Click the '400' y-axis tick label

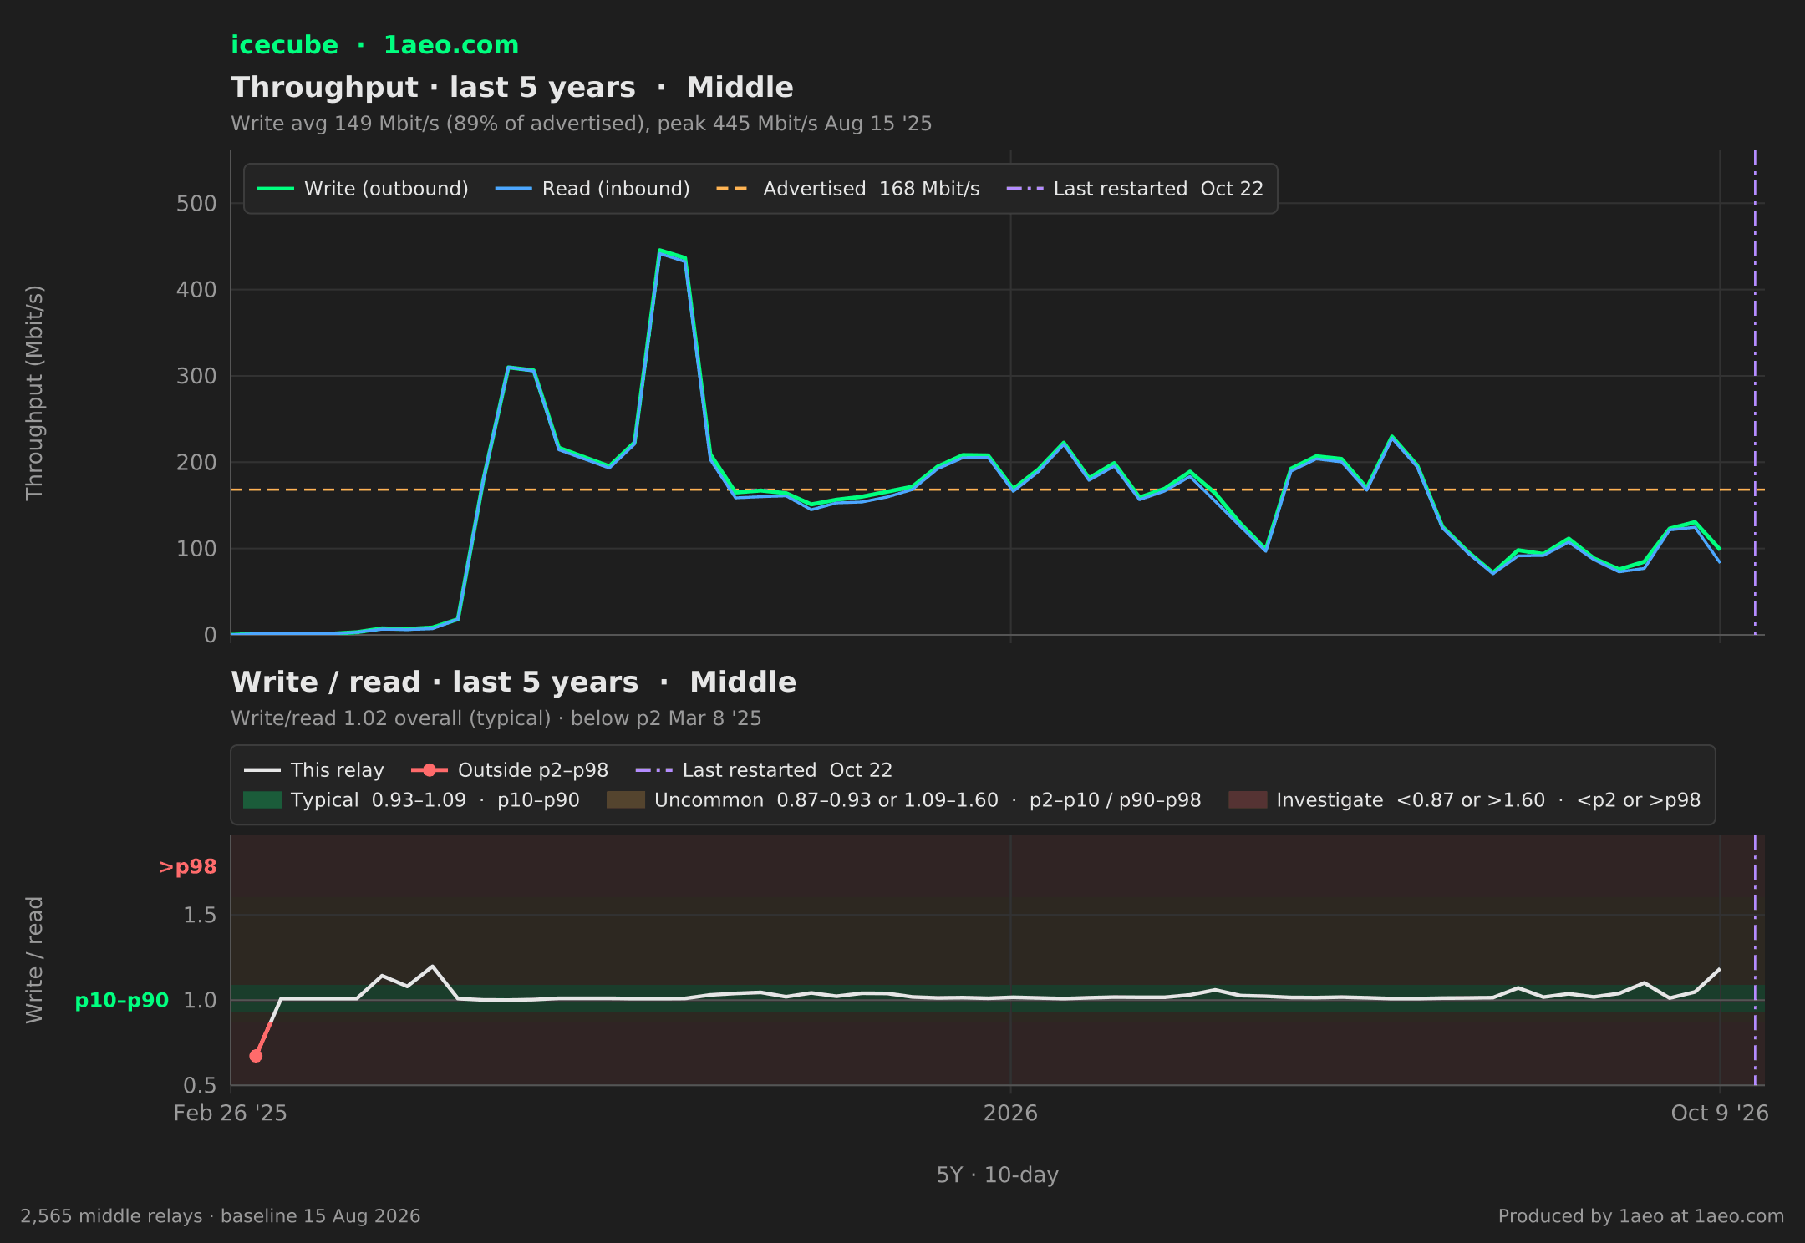[196, 290]
